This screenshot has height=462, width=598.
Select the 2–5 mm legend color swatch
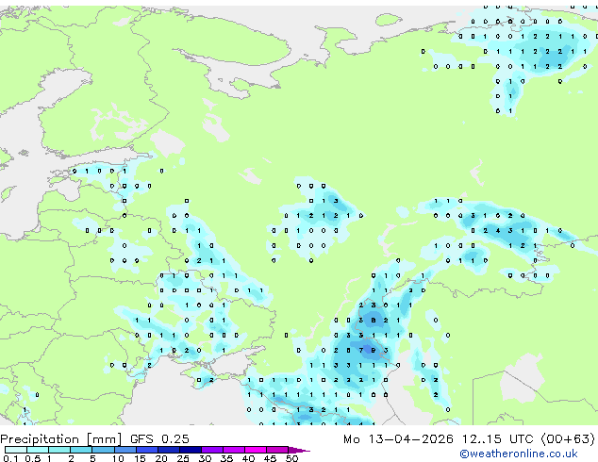tap(81, 450)
